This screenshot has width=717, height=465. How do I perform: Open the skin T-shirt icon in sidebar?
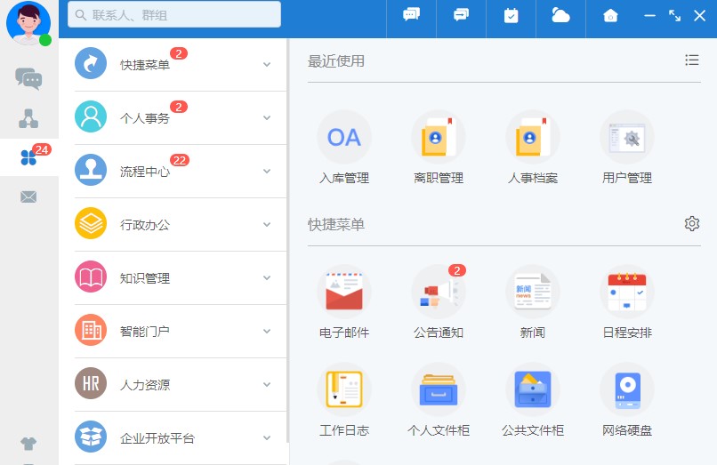point(28,443)
